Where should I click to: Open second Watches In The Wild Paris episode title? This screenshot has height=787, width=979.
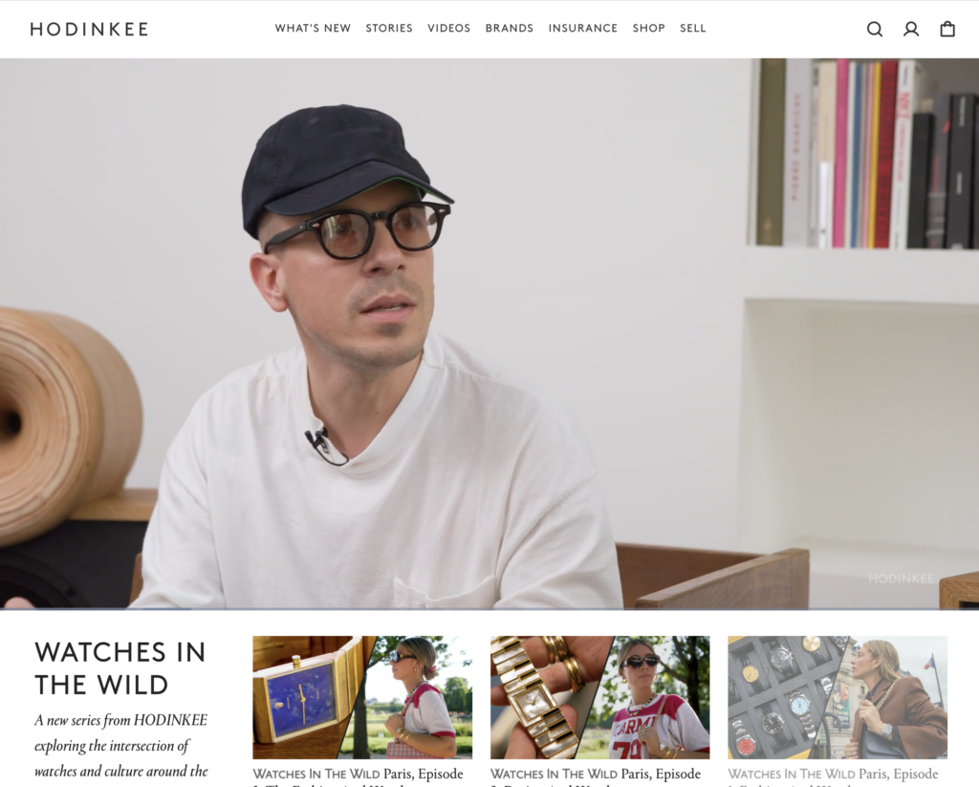pyautogui.click(x=596, y=776)
